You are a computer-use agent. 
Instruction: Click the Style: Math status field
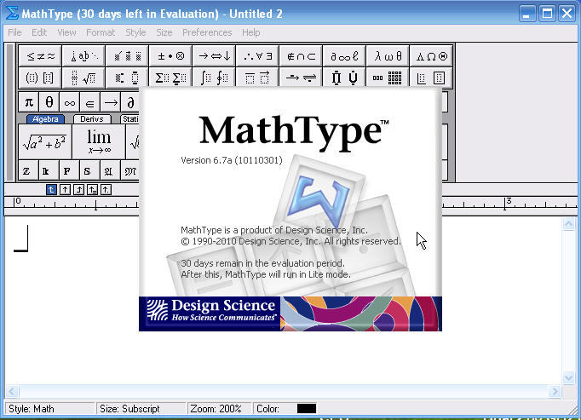pos(49,409)
